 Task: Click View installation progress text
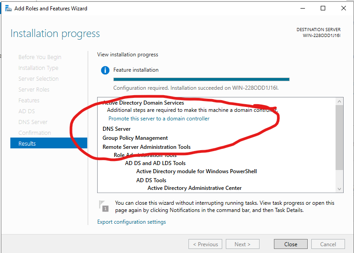click(x=128, y=55)
